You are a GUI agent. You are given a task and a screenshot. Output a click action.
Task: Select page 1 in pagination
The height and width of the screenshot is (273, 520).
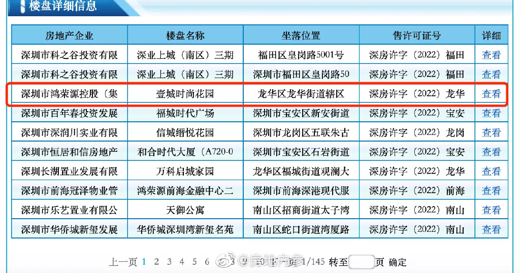tap(144, 262)
